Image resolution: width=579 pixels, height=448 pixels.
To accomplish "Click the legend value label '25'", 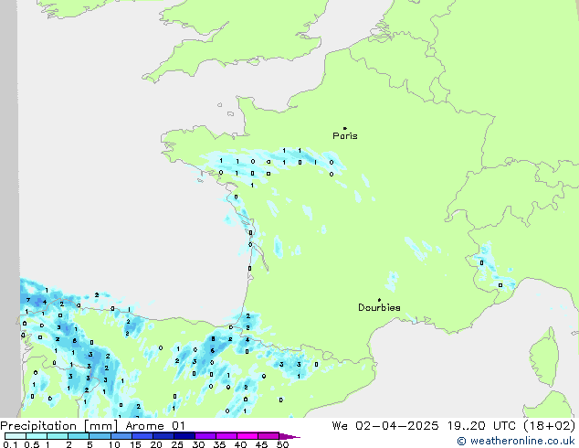I will click(177, 444).
